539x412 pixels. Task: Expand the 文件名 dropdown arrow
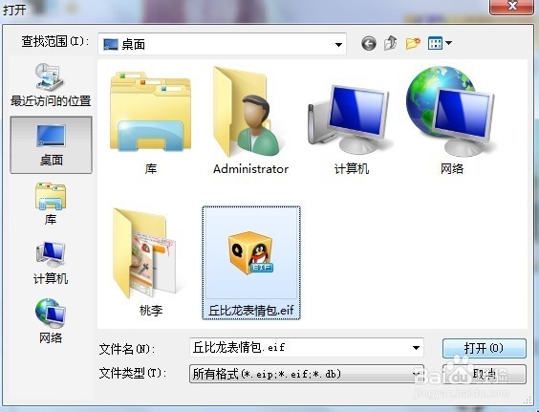point(416,348)
